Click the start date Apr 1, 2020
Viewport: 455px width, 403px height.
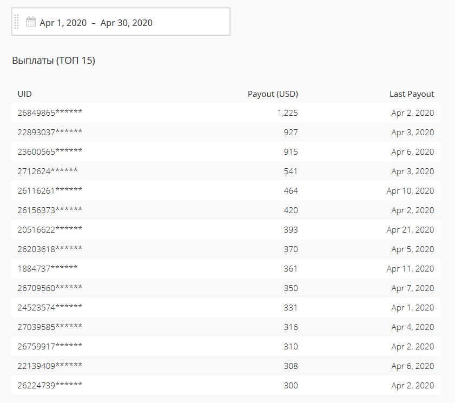click(x=63, y=23)
